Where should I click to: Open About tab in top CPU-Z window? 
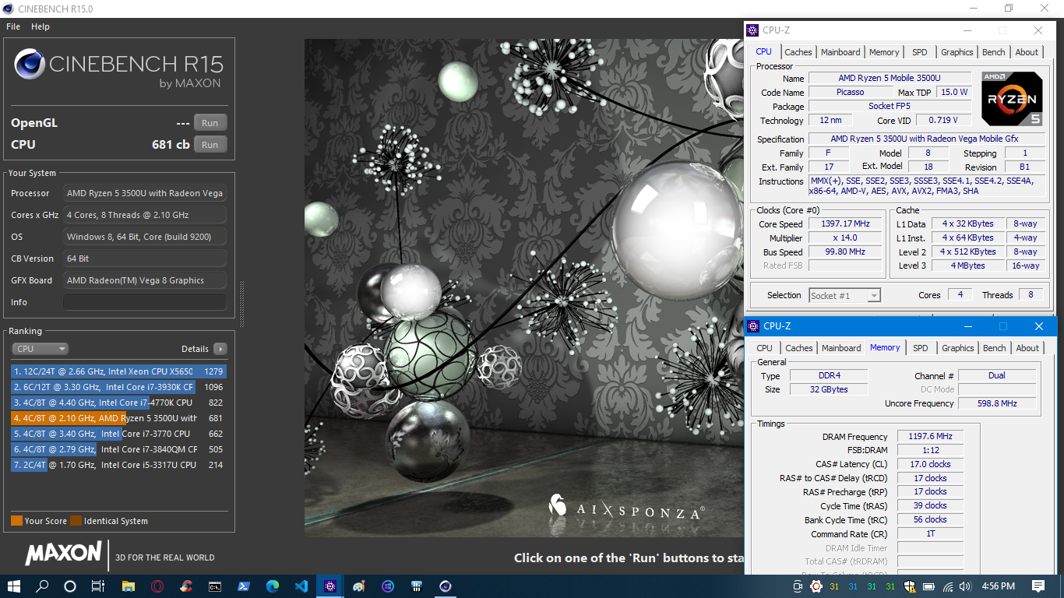[1027, 52]
